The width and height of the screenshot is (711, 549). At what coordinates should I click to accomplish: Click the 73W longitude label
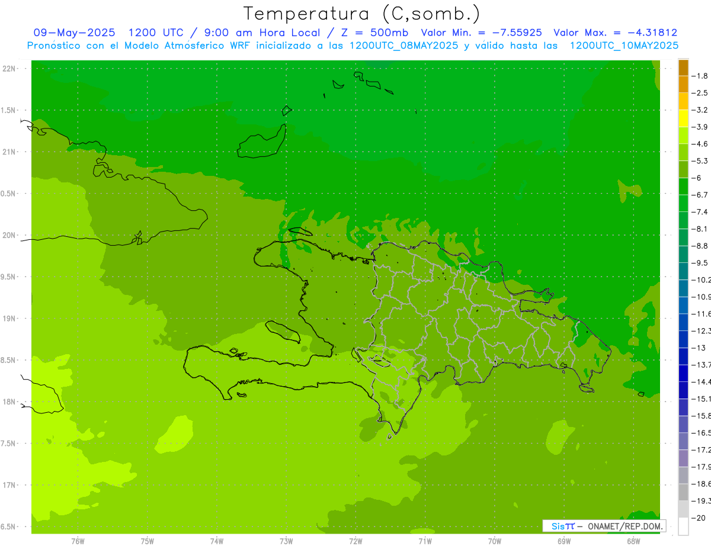click(x=286, y=541)
